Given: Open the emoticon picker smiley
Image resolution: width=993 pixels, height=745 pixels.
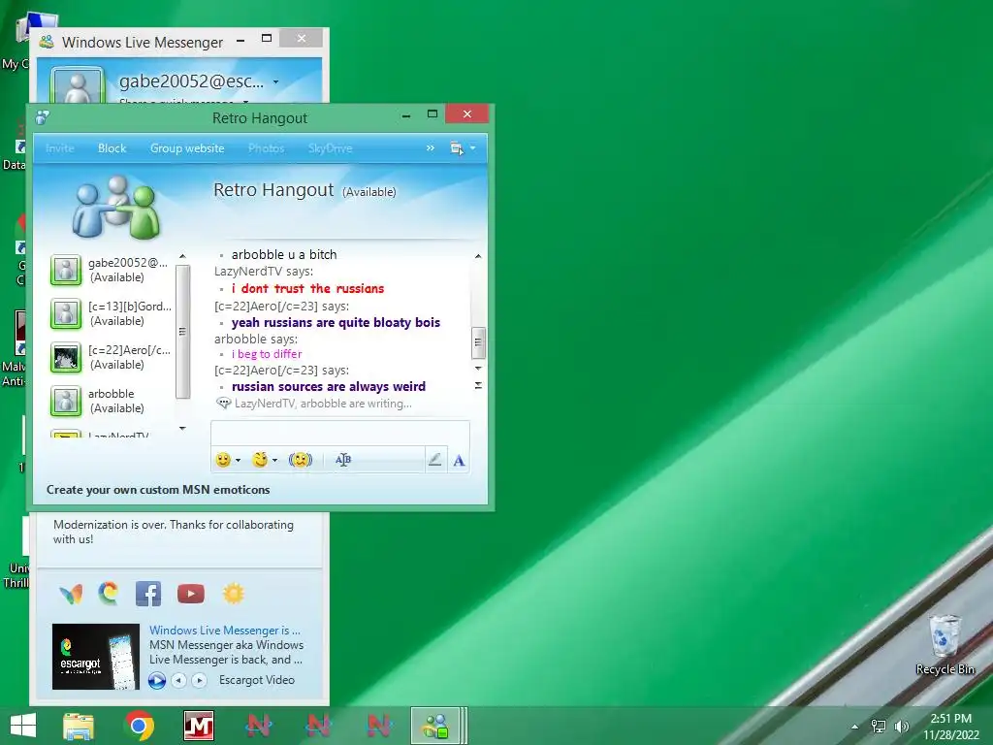Looking at the screenshot, I should click(x=223, y=460).
